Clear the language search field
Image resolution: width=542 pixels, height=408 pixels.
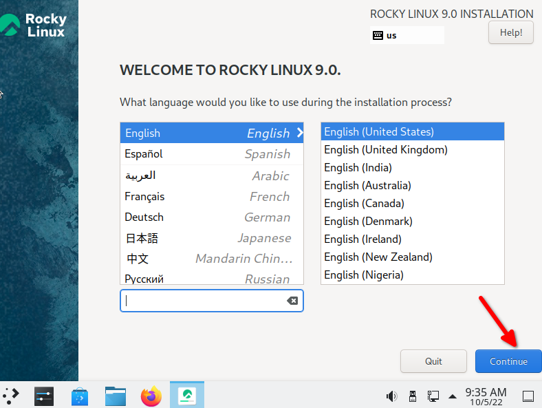click(x=292, y=301)
